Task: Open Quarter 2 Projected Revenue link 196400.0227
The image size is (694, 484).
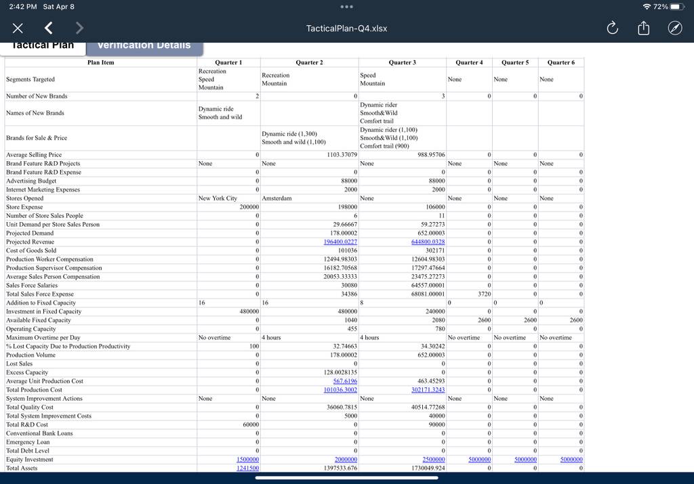Action: point(340,242)
